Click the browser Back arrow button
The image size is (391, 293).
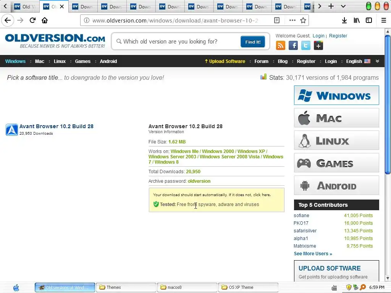pos(8,20)
